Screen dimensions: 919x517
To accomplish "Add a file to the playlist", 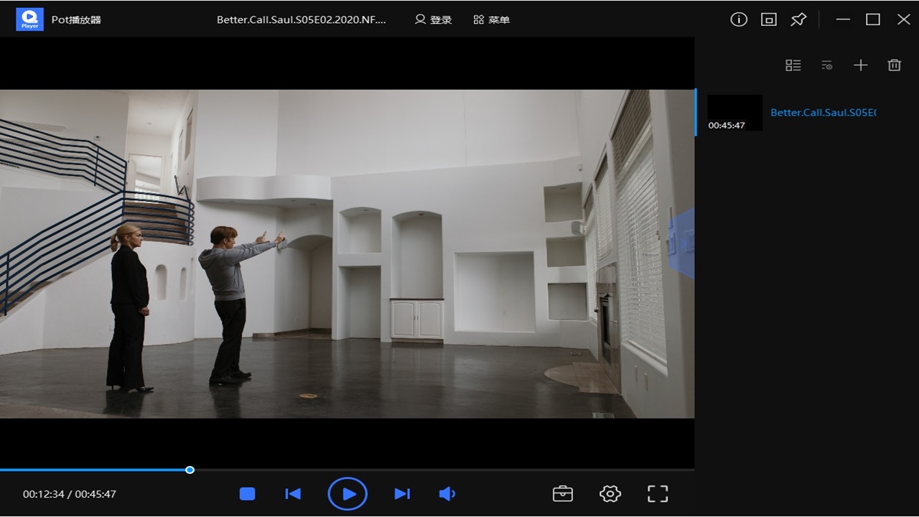I will click(x=861, y=65).
